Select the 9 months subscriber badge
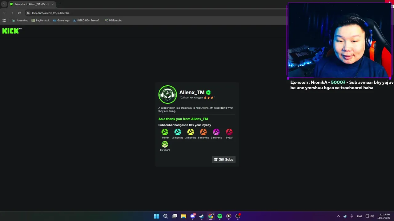 (216, 132)
